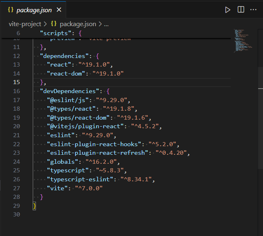263x236 pixels.
Task: Click the sticky "scripts" line header
Action: coord(116,33)
